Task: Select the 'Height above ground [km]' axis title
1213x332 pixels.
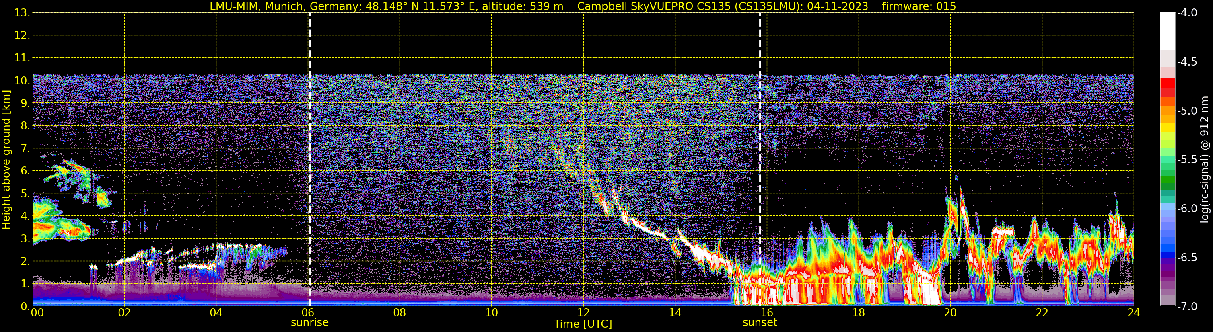Action: (6, 160)
